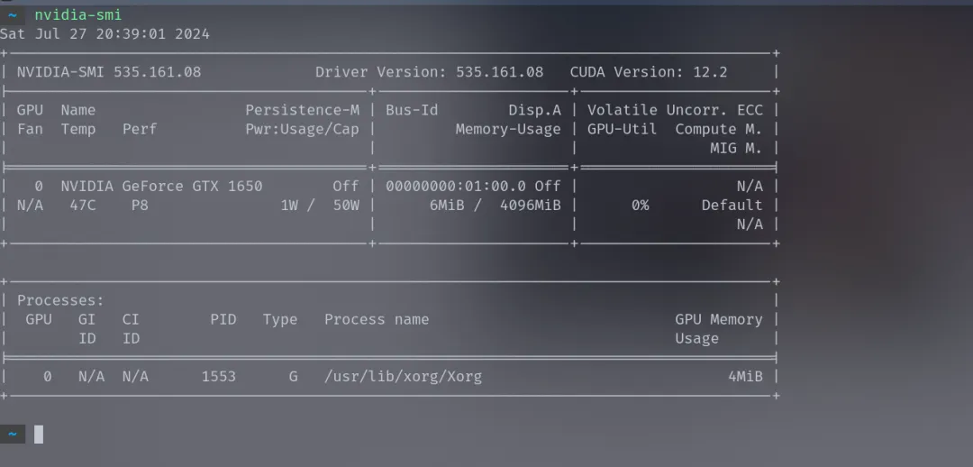Image resolution: width=973 pixels, height=467 pixels.
Task: Click the nvidia-smi command text
Action: [78, 15]
